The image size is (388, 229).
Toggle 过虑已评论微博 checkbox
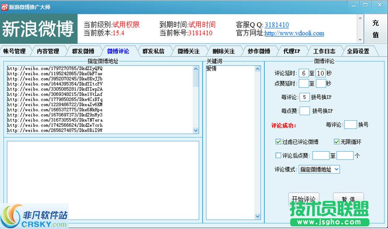pos(278,141)
